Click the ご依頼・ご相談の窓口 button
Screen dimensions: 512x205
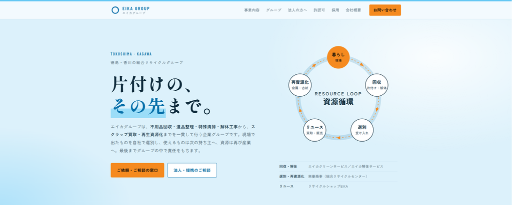[137, 170]
